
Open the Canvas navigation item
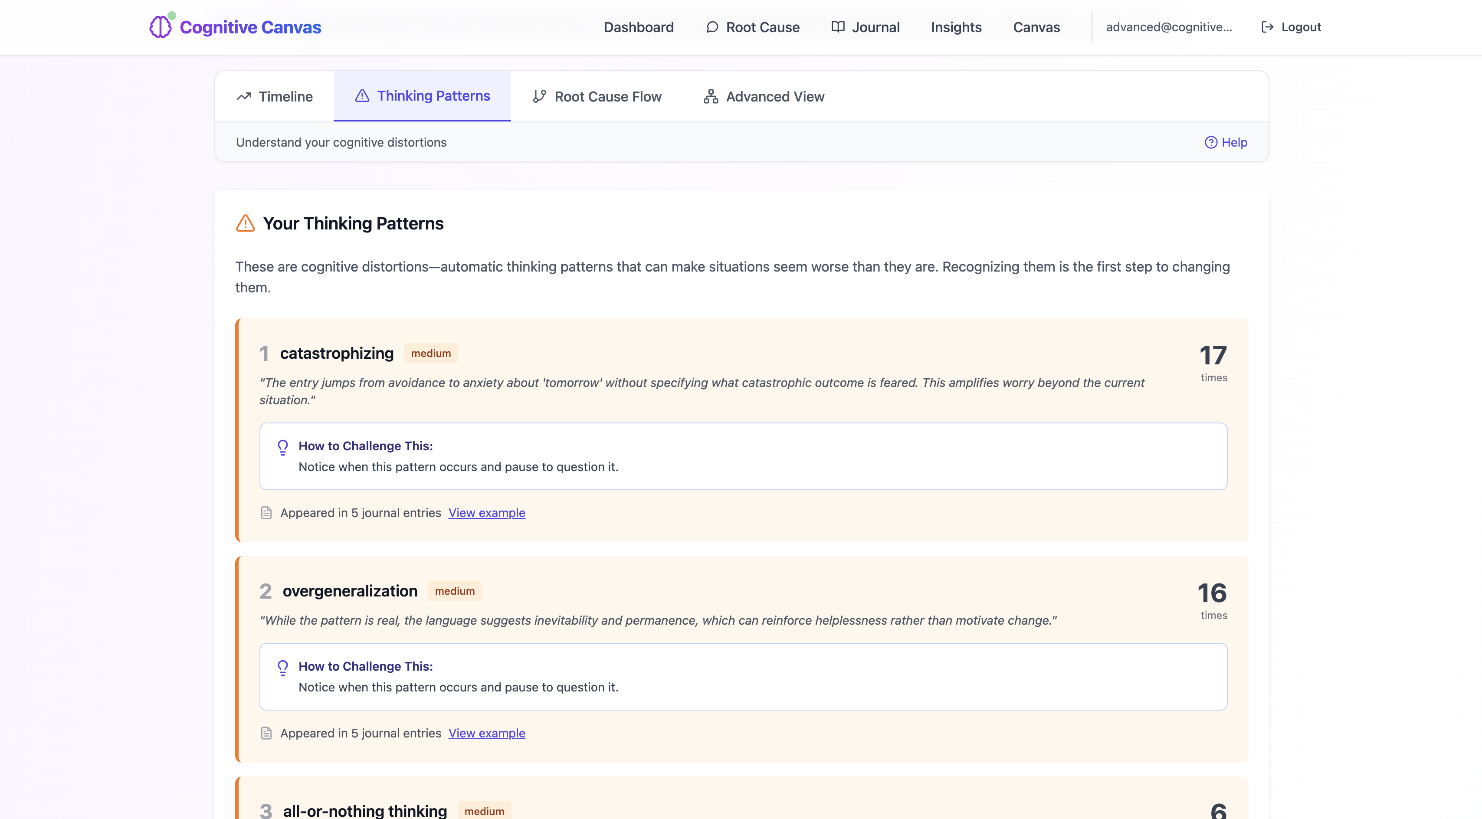(1036, 27)
